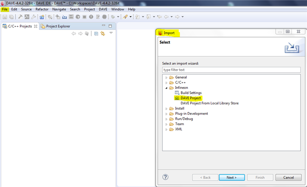Open the File menu

tap(5, 9)
